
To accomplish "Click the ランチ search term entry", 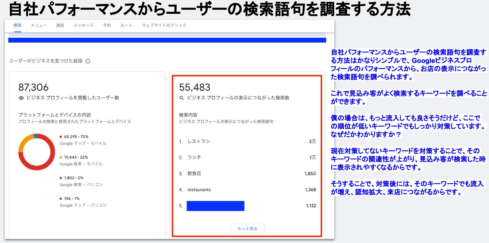I will 194,157.
